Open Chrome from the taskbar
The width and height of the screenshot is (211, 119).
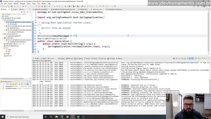coord(67,117)
